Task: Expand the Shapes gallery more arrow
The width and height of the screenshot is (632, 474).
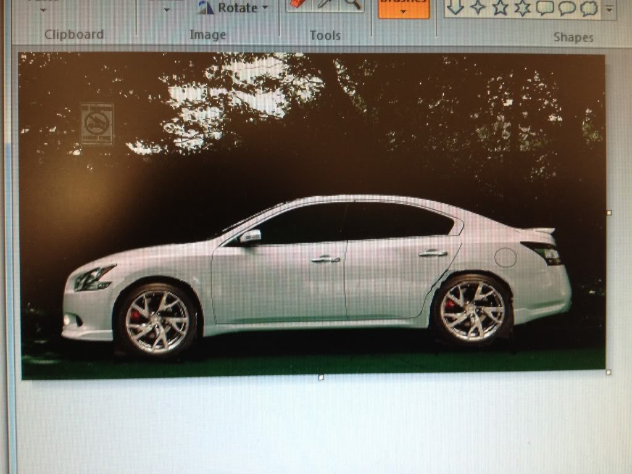Action: (x=610, y=8)
